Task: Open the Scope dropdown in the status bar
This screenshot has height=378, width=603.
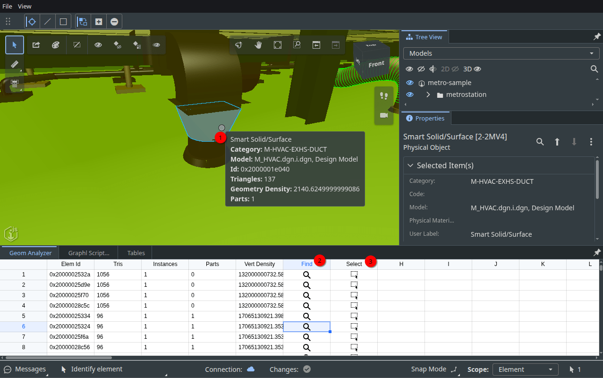Action: [525, 369]
